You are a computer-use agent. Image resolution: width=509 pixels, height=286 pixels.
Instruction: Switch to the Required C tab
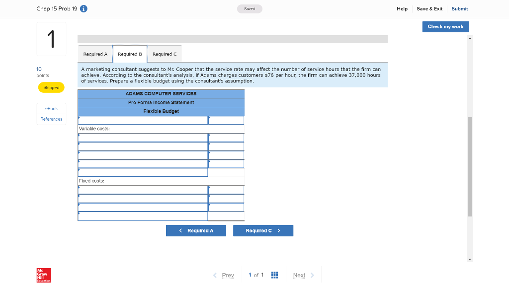coord(165,54)
